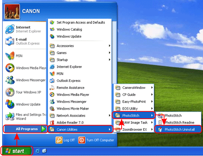Image resolution: width=203 pixels, height=156 pixels.
Task: Click the Files and Settings Transfer Wizard icon
Action: (10, 117)
